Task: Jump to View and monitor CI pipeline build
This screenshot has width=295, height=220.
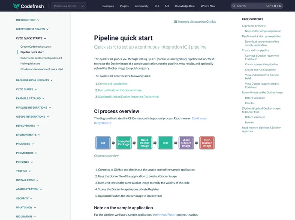Action: [262, 76]
